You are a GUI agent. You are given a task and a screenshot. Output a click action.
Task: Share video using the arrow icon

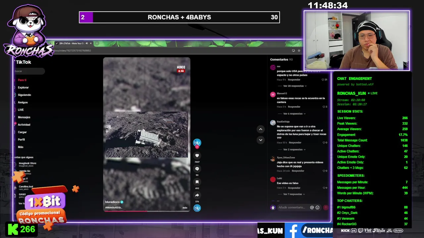(197, 195)
